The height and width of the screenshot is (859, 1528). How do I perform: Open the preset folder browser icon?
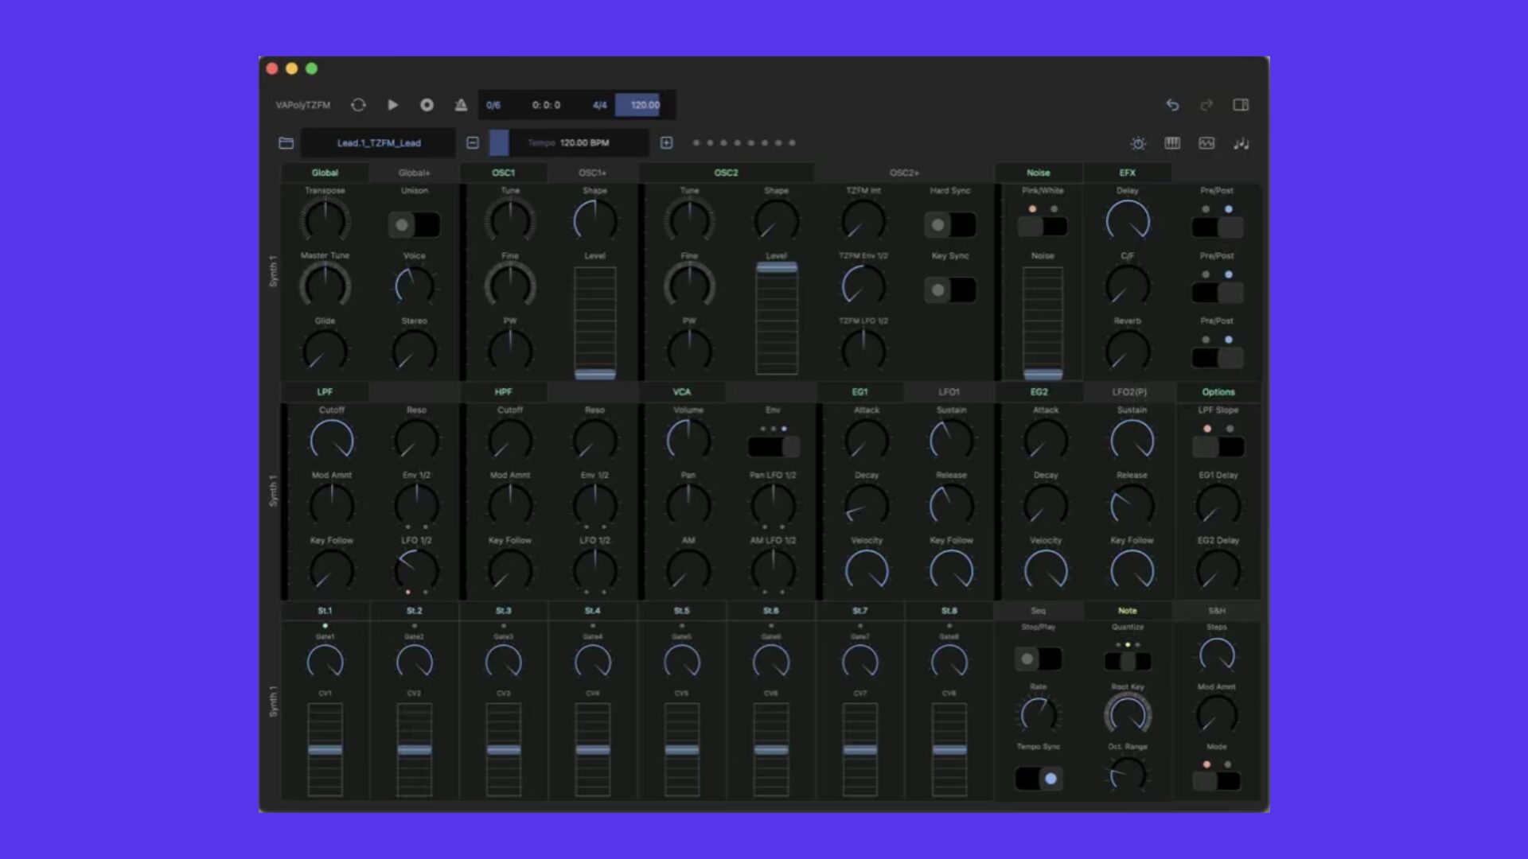pos(286,143)
